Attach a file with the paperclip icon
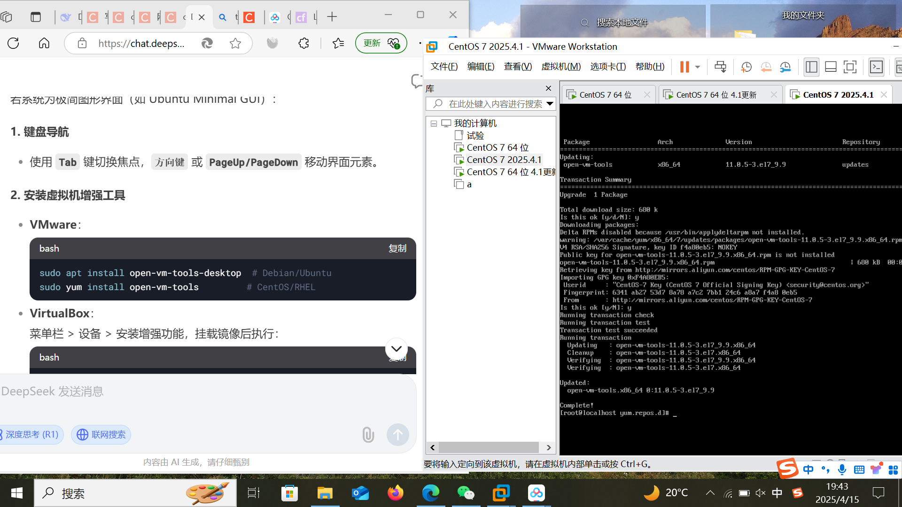The image size is (902, 507). click(368, 435)
